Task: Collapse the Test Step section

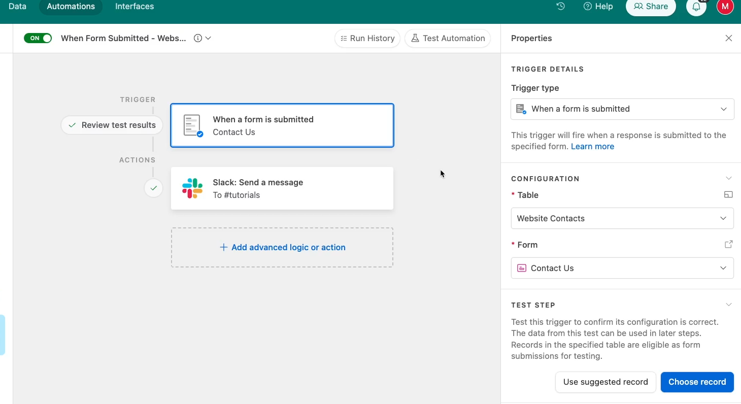Action: coord(729,305)
